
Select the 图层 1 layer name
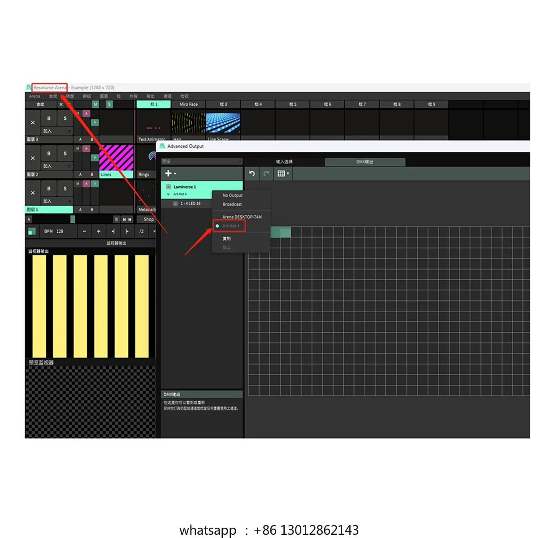tap(49, 209)
